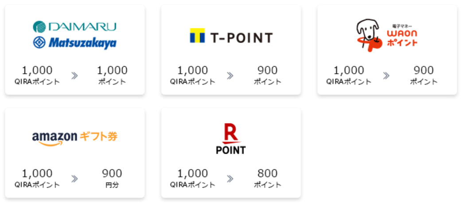Click double chevron arrow in Daimaru card
This screenshot has width=463, height=204.
pos(74,76)
